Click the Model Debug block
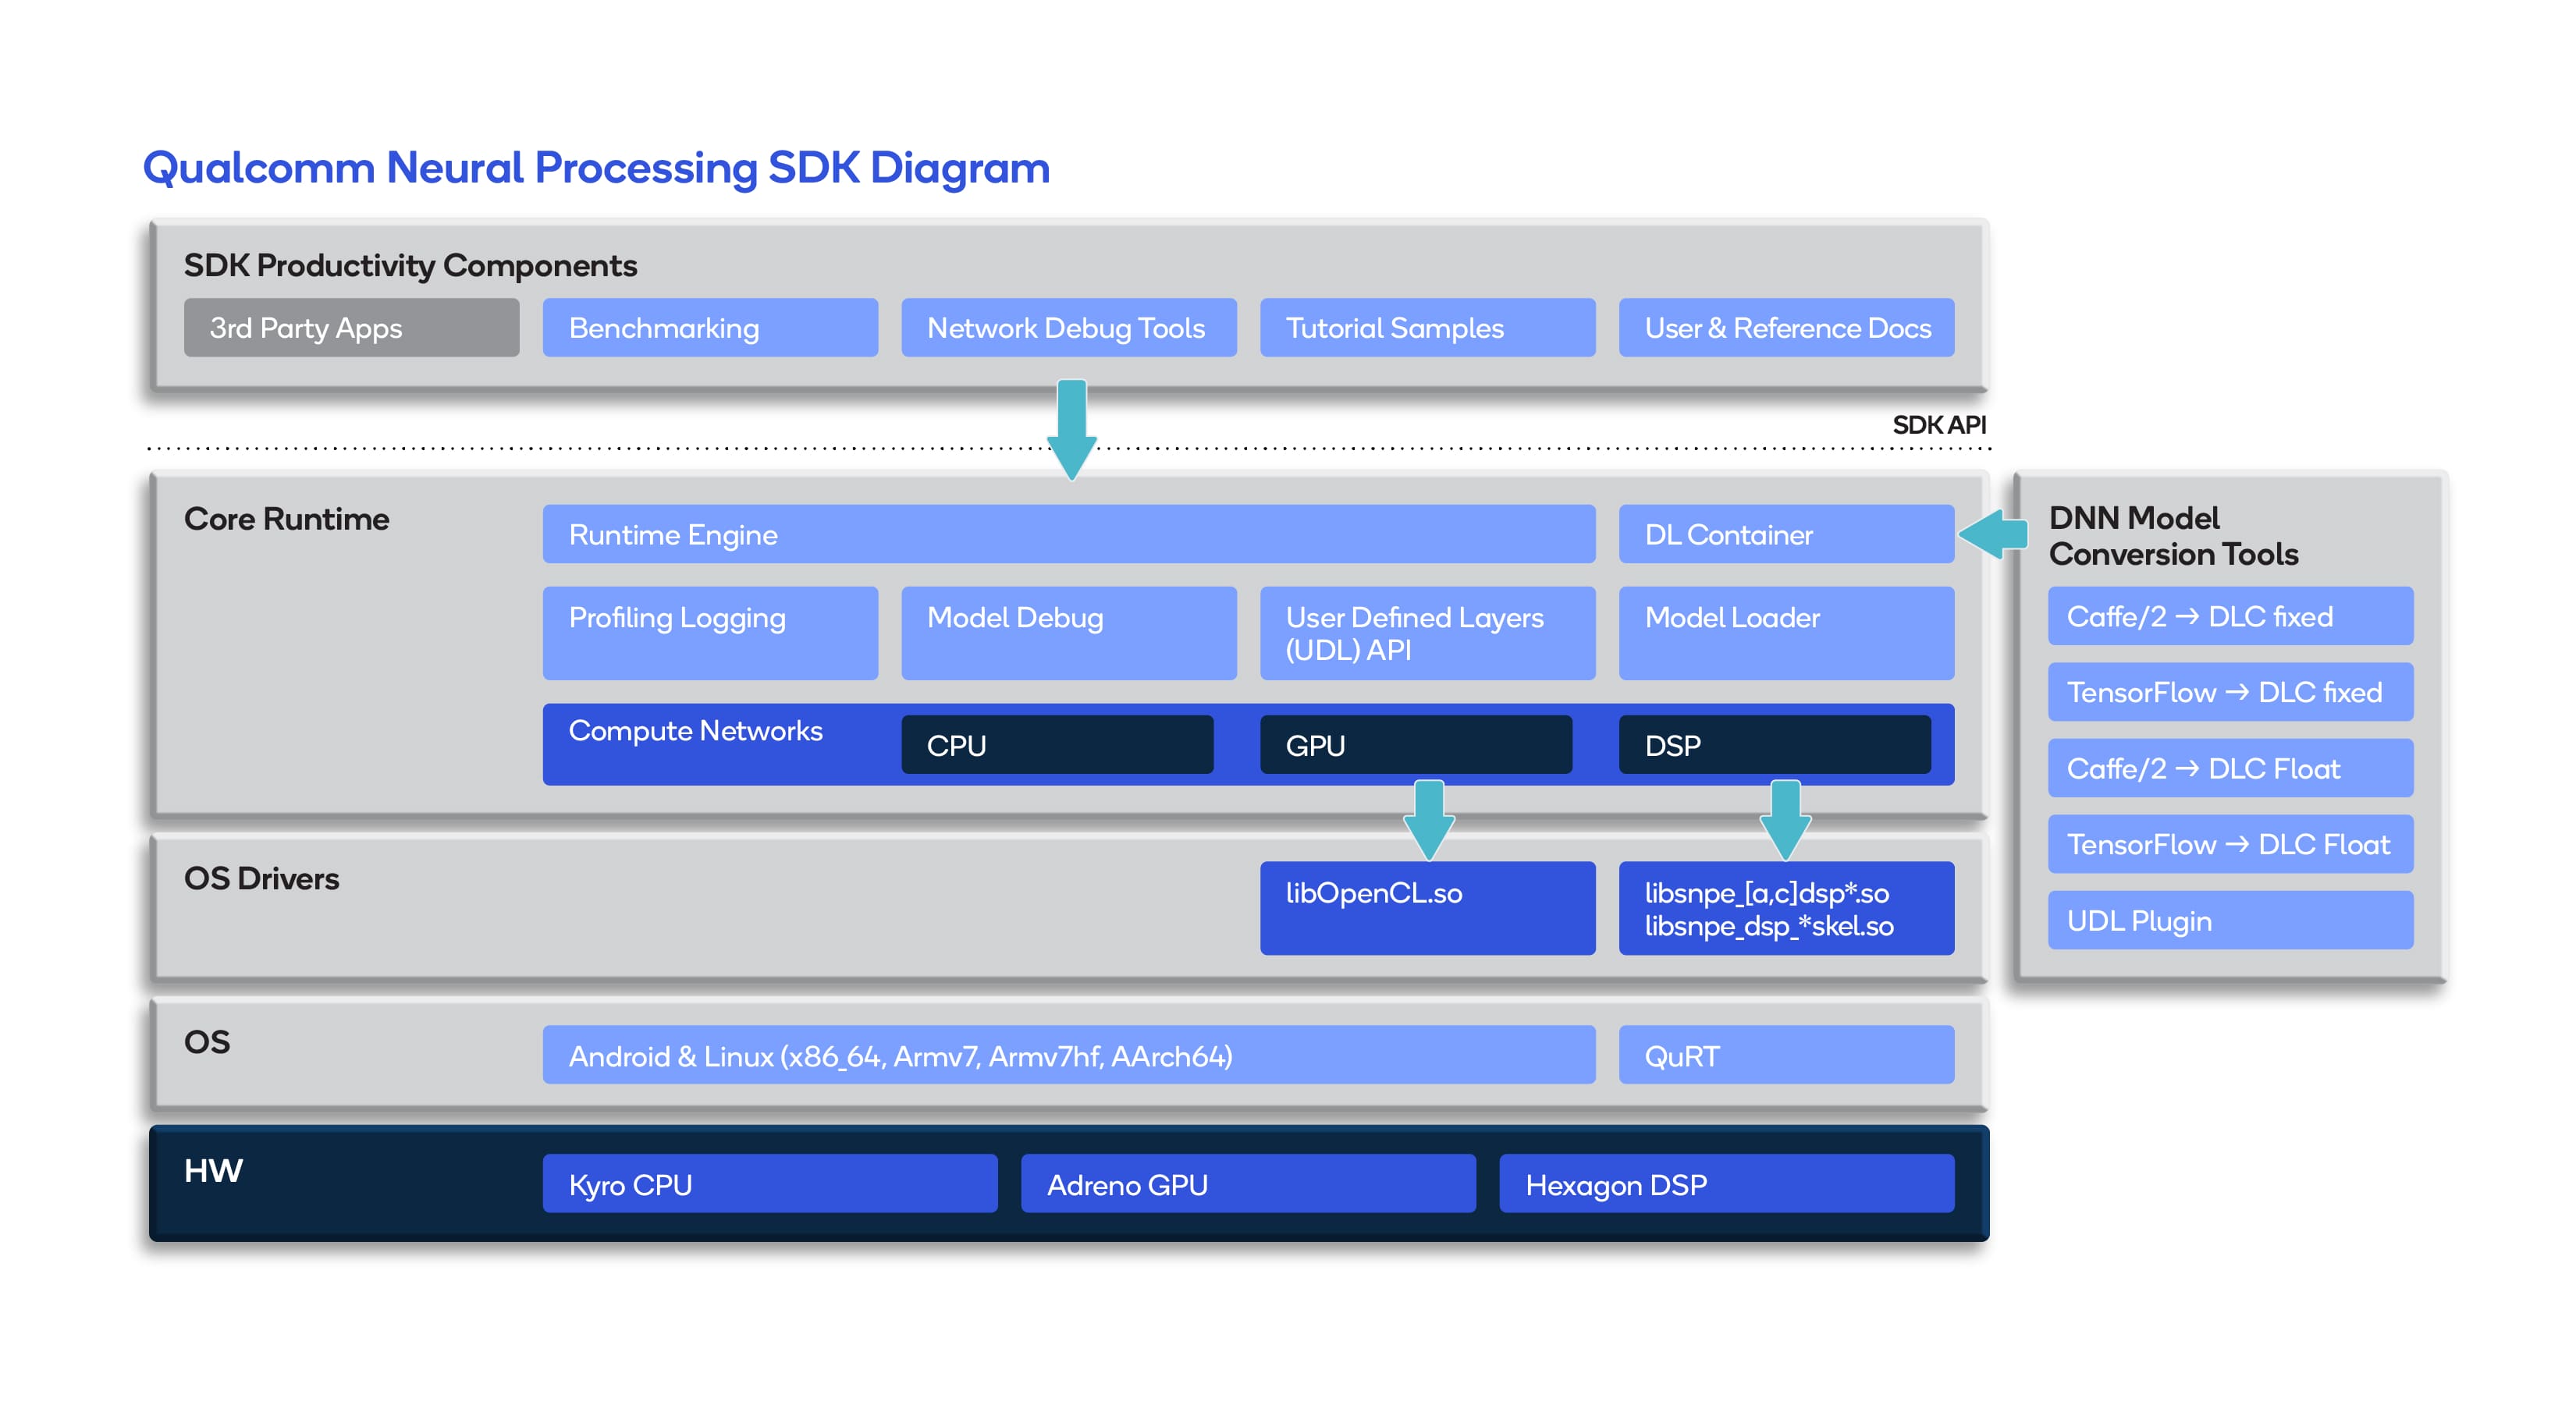The image size is (2576, 1405). tap(1069, 633)
